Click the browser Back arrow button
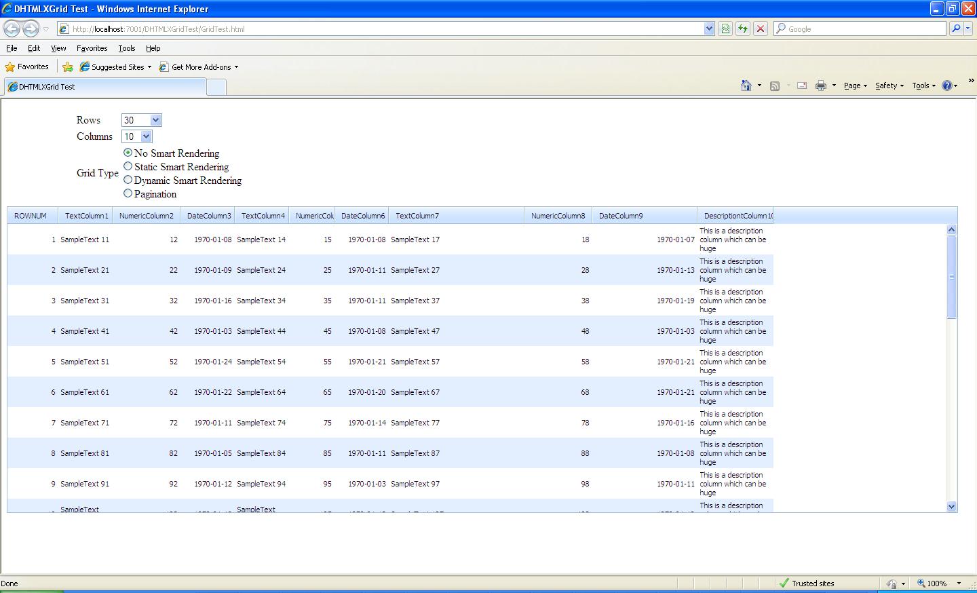The width and height of the screenshot is (977, 593). click(x=12, y=28)
